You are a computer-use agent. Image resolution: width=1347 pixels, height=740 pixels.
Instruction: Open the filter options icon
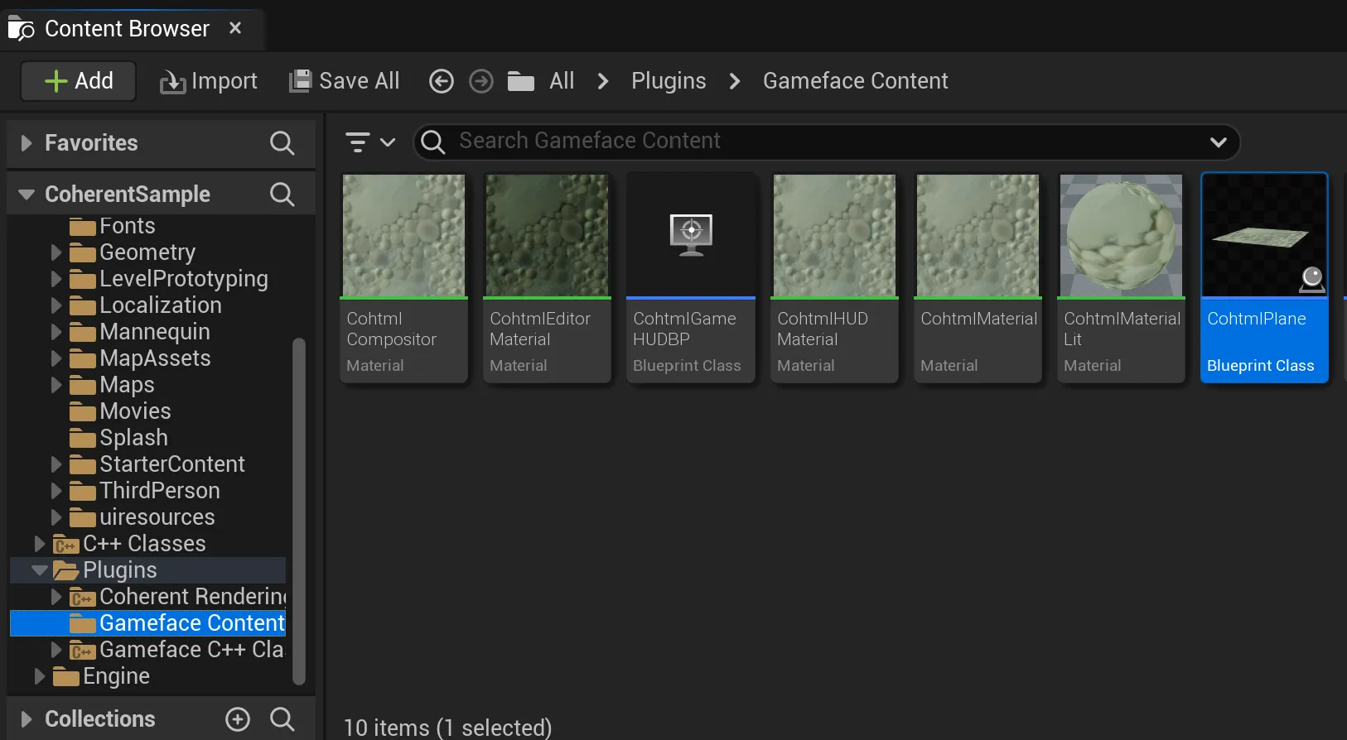(369, 142)
